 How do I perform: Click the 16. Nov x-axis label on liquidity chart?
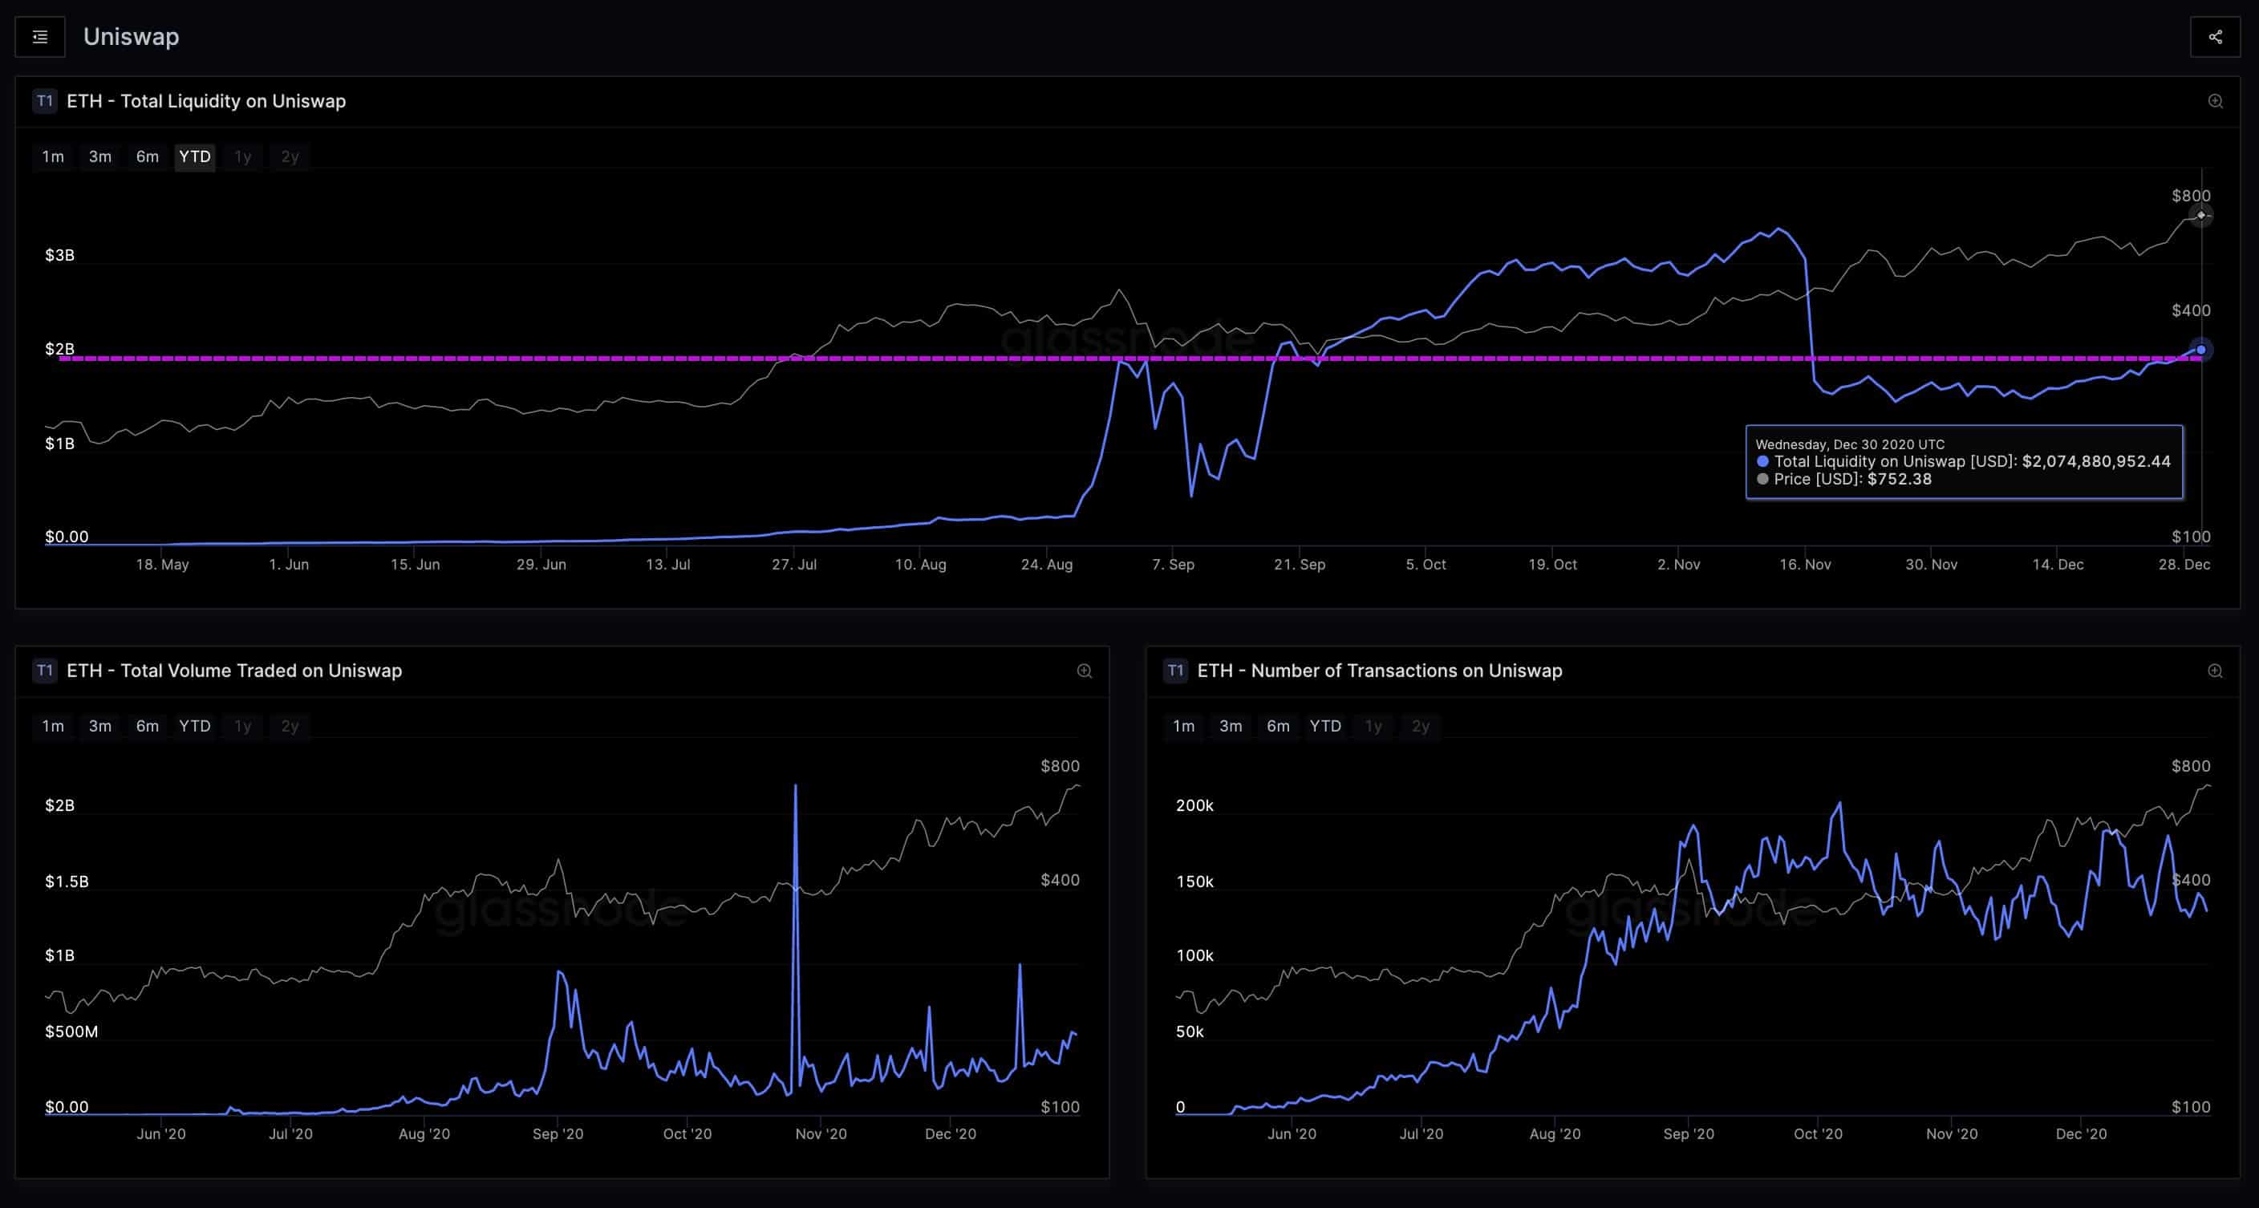tap(1805, 565)
